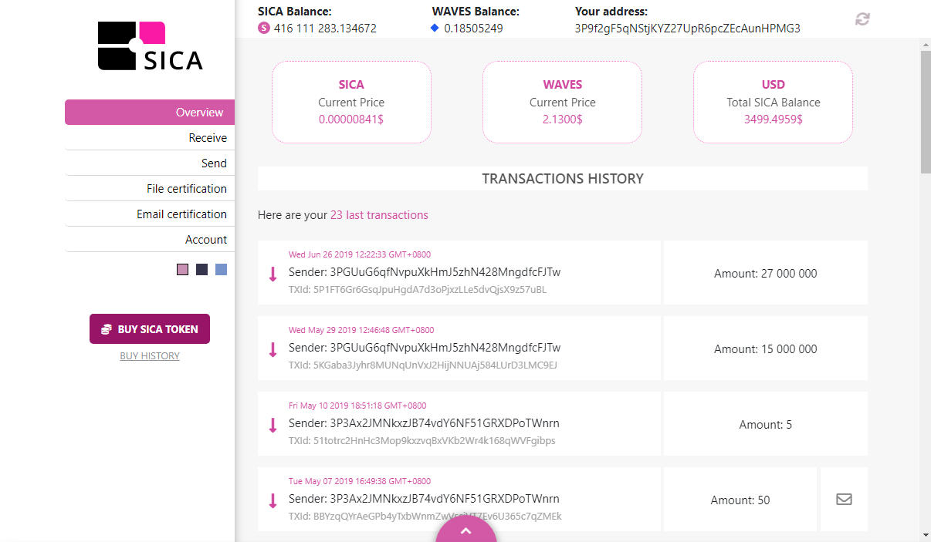Image resolution: width=931 pixels, height=542 pixels.
Task: Select the dark navy theme swatch
Action: [x=201, y=269]
